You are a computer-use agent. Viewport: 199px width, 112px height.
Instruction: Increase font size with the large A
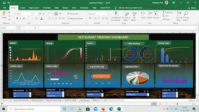point(40,14)
